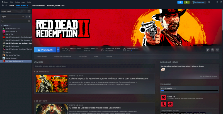Click the blue INSTALAR button

pos(45,50)
